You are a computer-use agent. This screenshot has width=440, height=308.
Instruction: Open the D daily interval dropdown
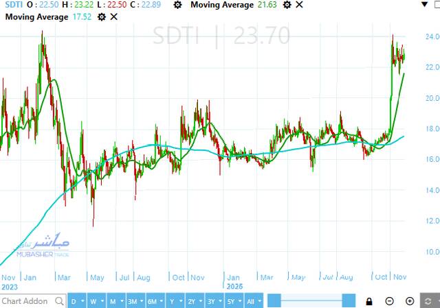click(75, 301)
